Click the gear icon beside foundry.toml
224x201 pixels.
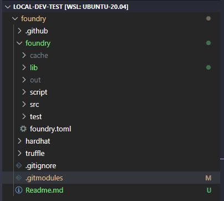(23, 129)
